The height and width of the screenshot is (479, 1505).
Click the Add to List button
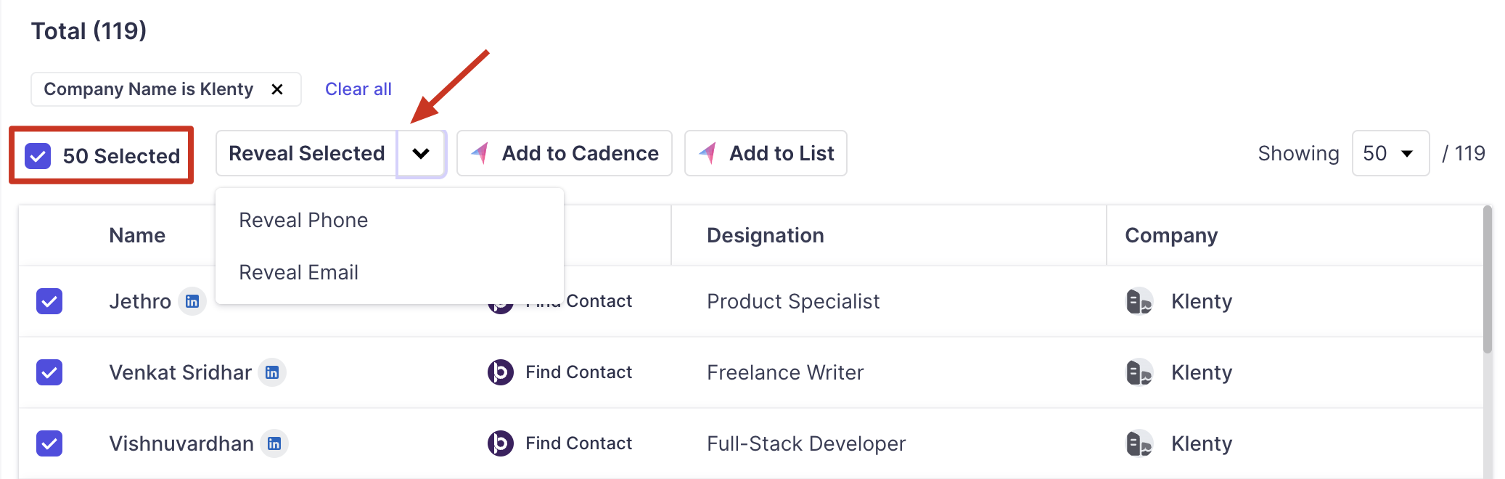tap(766, 153)
